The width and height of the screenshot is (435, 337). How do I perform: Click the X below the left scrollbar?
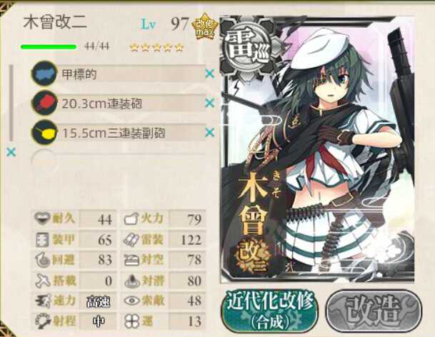point(11,152)
